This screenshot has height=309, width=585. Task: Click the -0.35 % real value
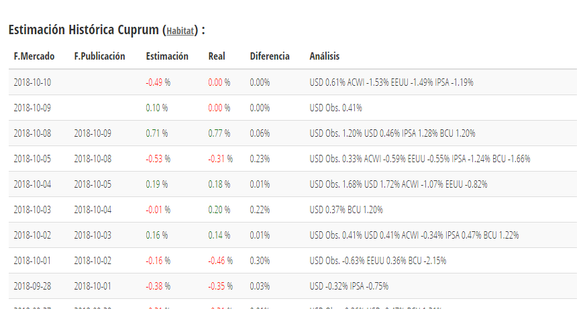[x=221, y=286]
